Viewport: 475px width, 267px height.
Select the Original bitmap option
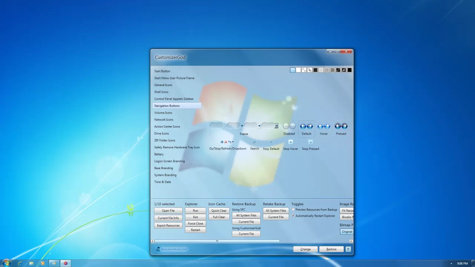346,231
